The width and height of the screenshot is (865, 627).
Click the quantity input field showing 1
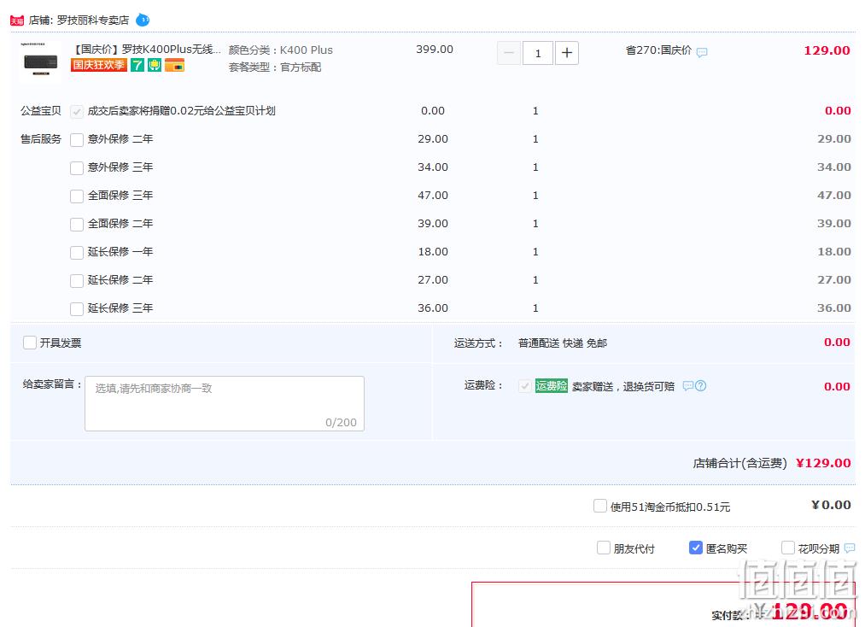click(x=538, y=53)
